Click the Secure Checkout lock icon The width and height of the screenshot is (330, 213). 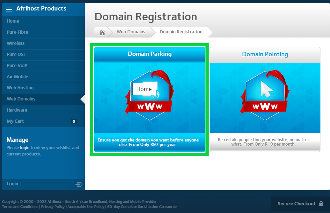coord(321,204)
